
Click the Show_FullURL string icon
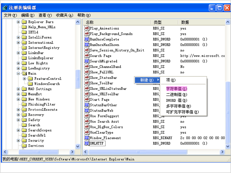[x=87, y=72]
